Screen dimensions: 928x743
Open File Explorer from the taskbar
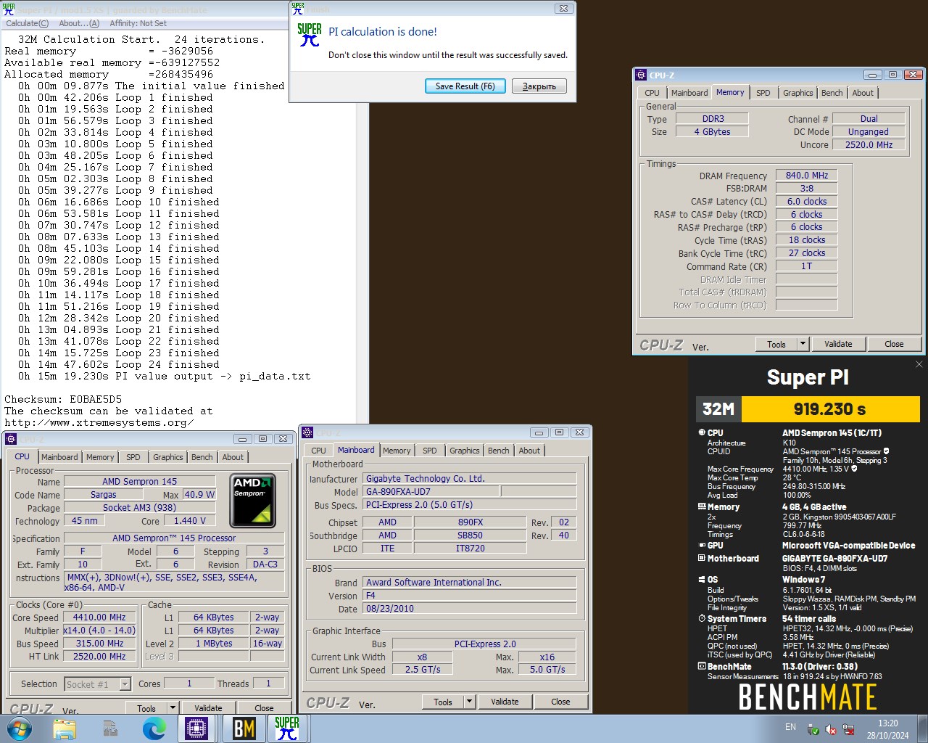(x=65, y=728)
